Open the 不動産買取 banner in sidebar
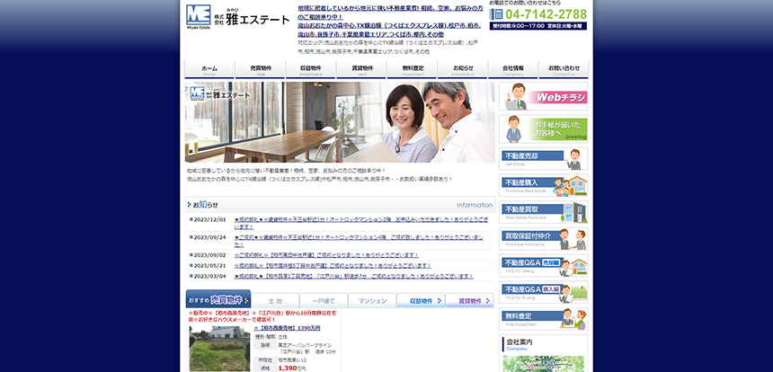Image resolution: width=773 pixels, height=372 pixels. (x=543, y=213)
